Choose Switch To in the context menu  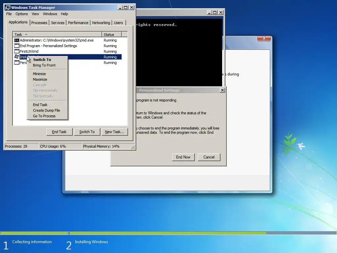pyautogui.click(x=47, y=60)
